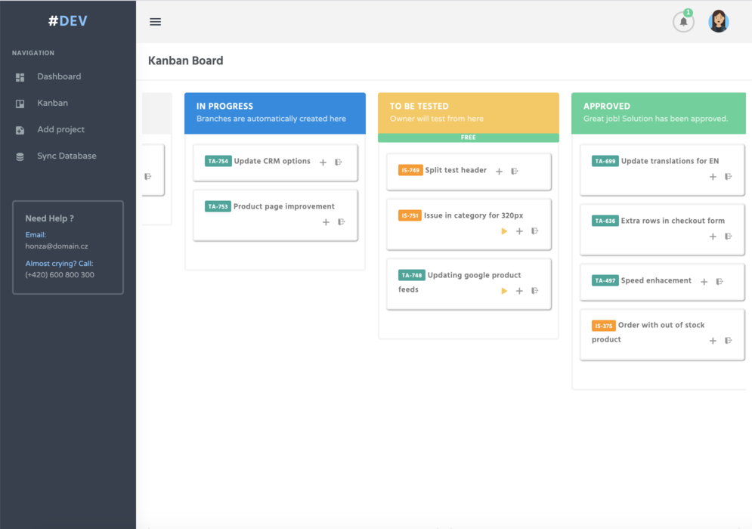752x529 pixels.
Task: Click the Add project sidebar icon
Action: (x=20, y=130)
